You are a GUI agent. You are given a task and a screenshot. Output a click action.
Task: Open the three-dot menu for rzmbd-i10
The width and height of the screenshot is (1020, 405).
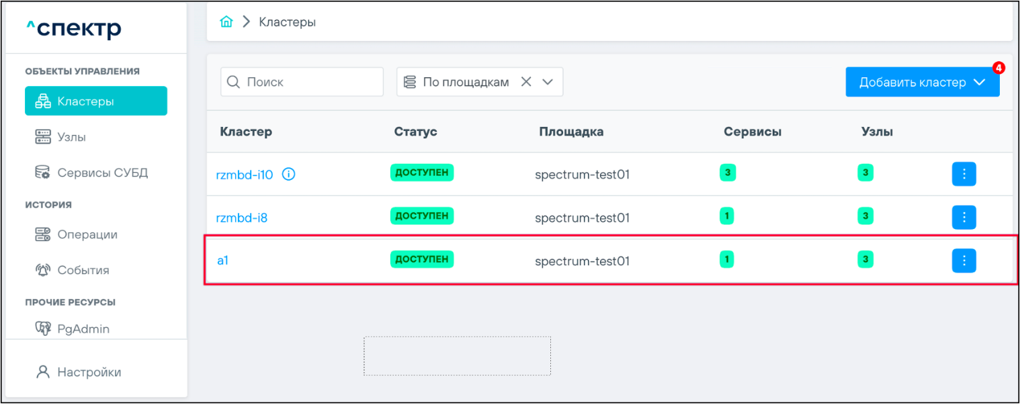pyautogui.click(x=964, y=174)
